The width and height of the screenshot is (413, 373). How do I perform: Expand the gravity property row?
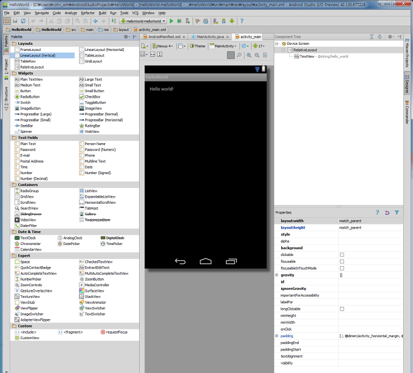(x=276, y=275)
